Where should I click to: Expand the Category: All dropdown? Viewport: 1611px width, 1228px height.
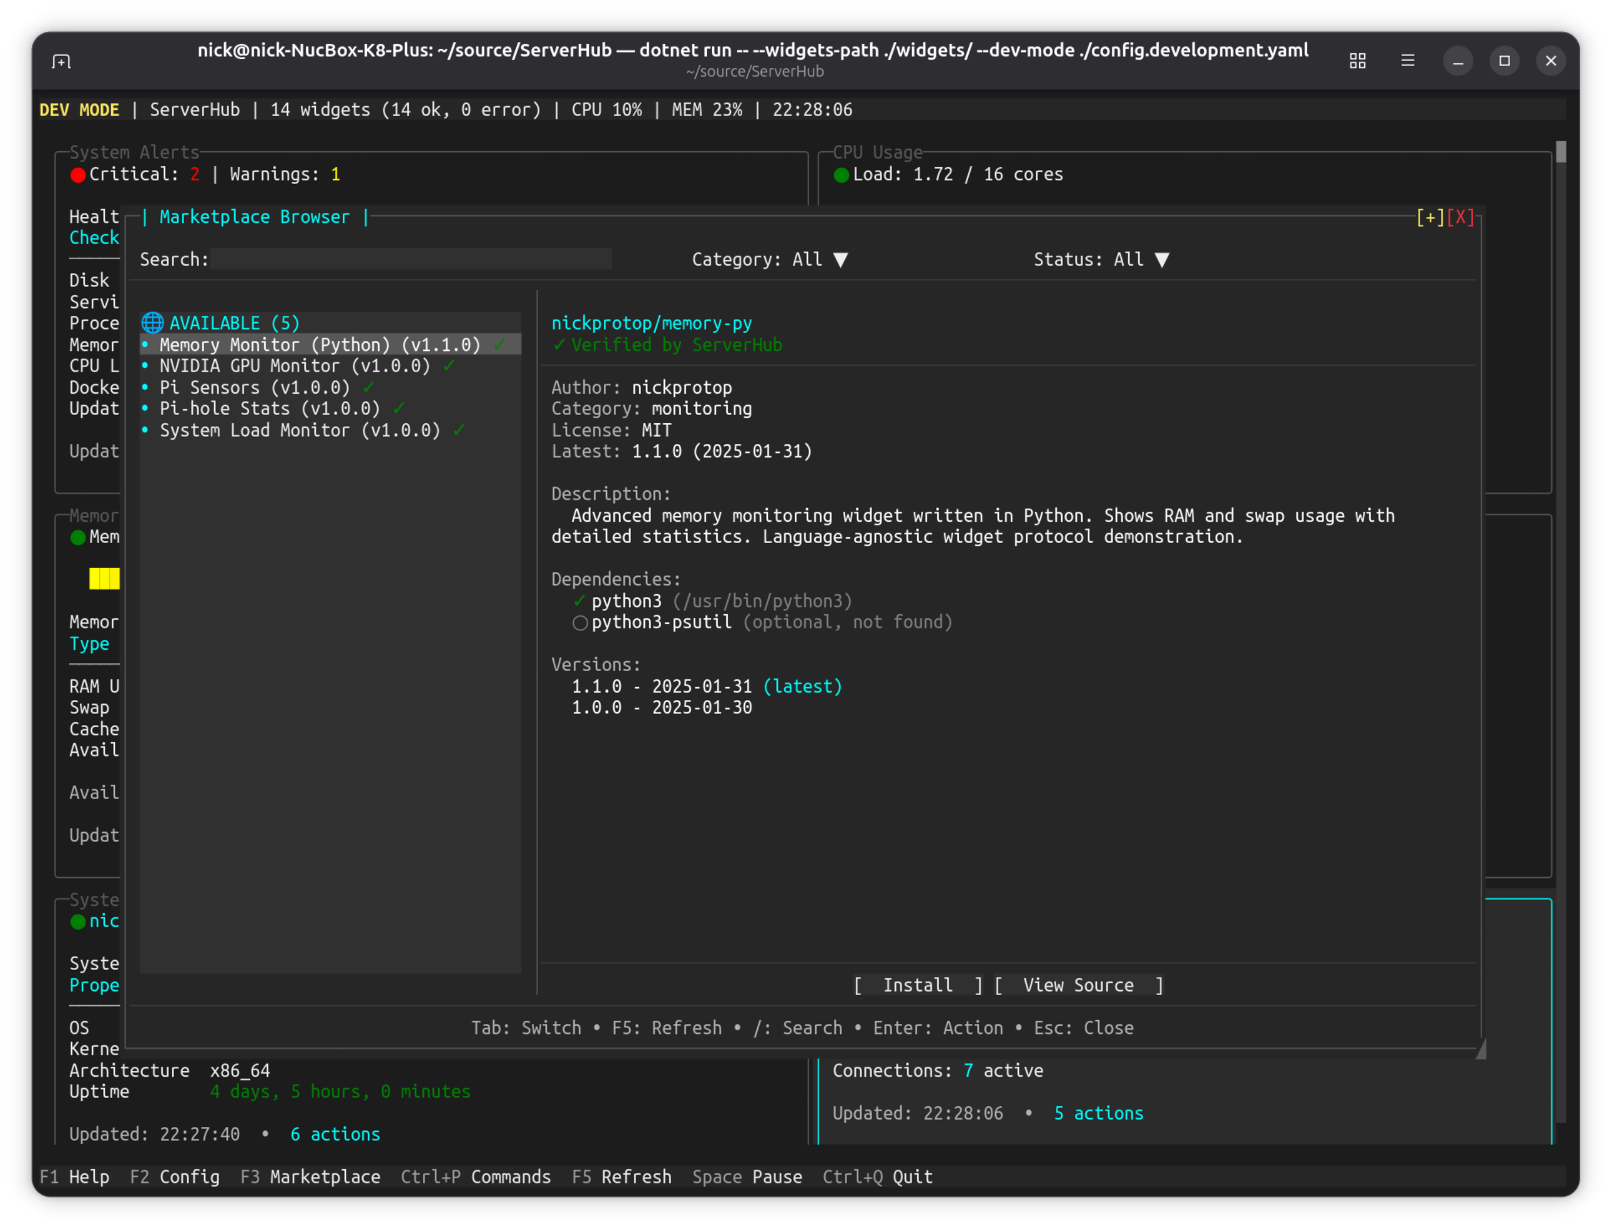840,260
